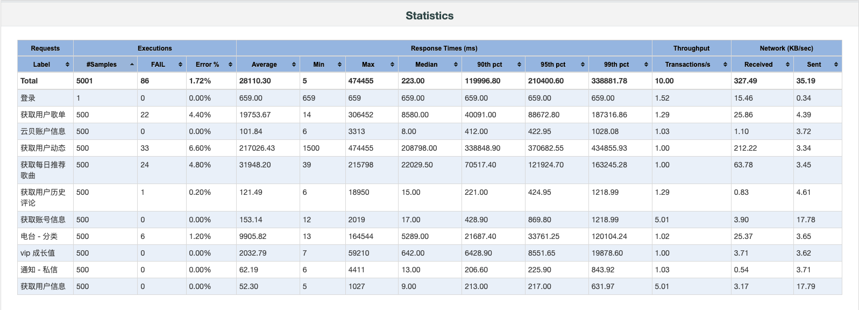The image size is (859, 310).
Task: Click the median value 22029.50
Action: [417, 165]
